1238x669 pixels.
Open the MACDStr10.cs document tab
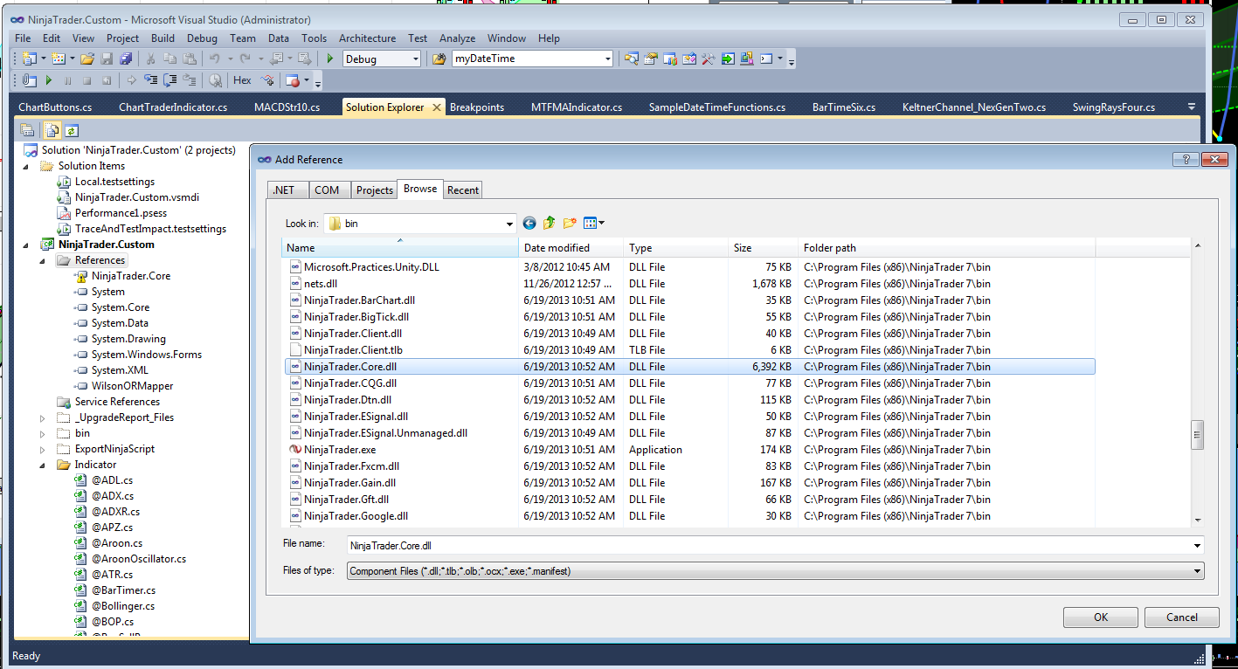287,107
